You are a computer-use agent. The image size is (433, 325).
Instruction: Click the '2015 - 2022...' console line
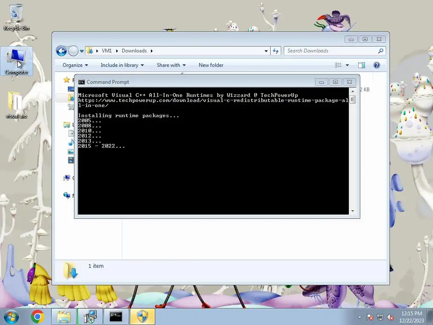[101, 146]
